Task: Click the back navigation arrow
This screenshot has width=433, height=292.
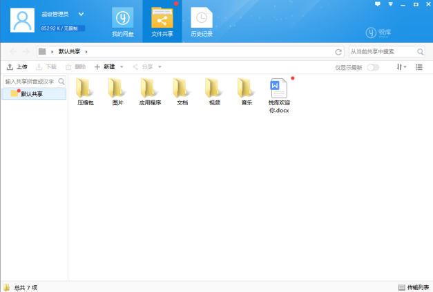Action: (x=13, y=51)
